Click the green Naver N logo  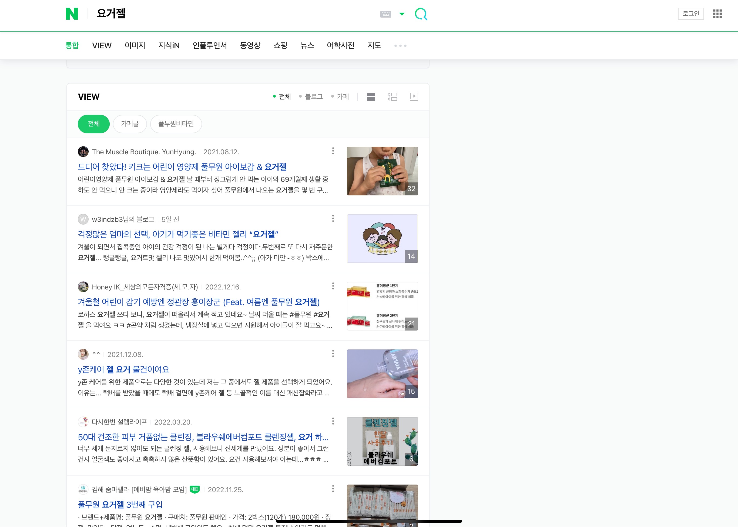click(x=72, y=14)
